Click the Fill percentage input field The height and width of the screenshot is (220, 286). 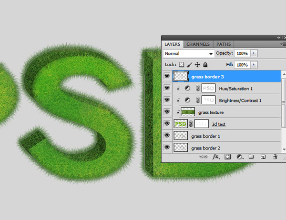coord(242,64)
